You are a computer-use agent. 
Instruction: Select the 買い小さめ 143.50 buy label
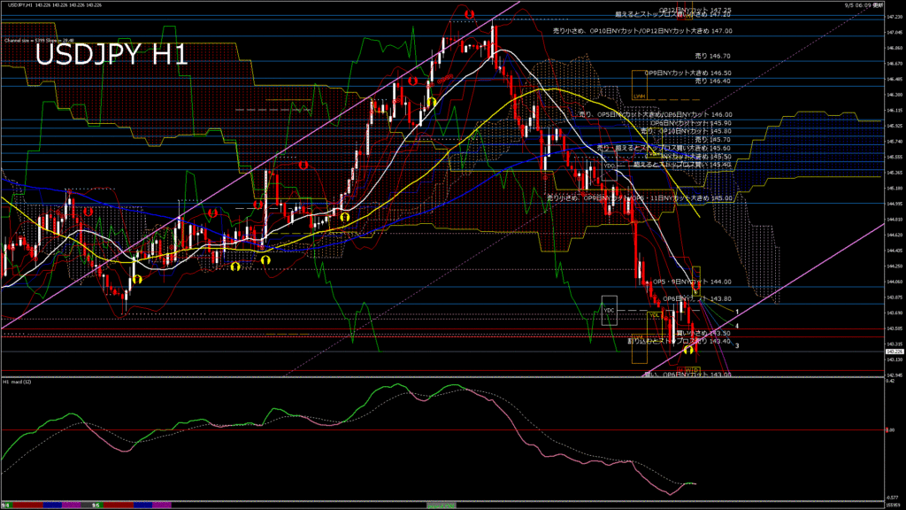point(703,334)
